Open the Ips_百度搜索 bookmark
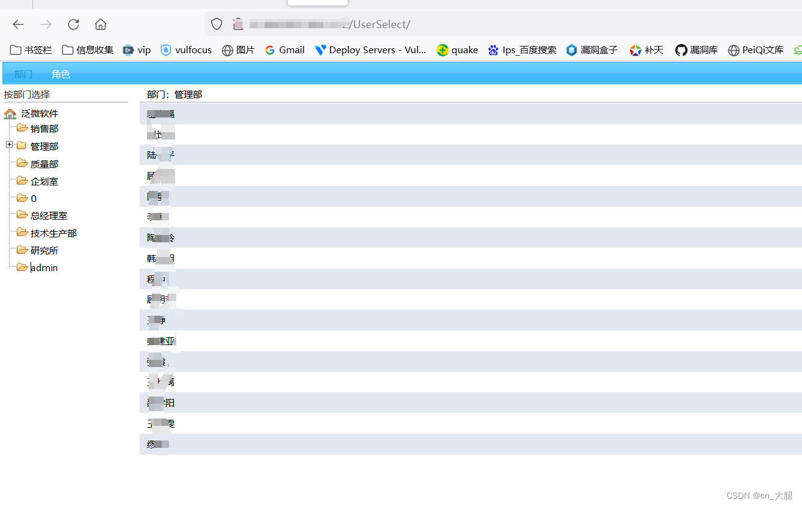 pyautogui.click(x=522, y=50)
